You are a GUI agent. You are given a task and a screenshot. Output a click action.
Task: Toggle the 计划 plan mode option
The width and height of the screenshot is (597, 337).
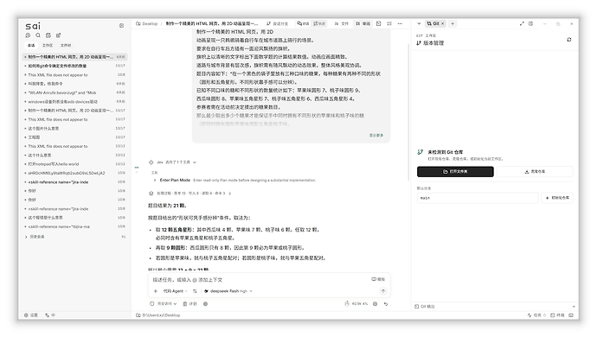tap(190, 304)
